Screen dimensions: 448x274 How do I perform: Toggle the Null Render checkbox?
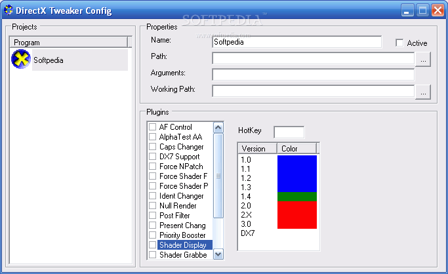pos(153,206)
